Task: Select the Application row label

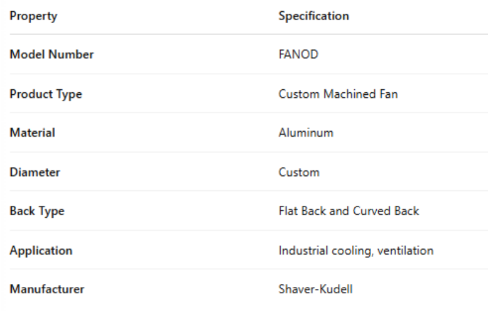Action: tap(41, 250)
